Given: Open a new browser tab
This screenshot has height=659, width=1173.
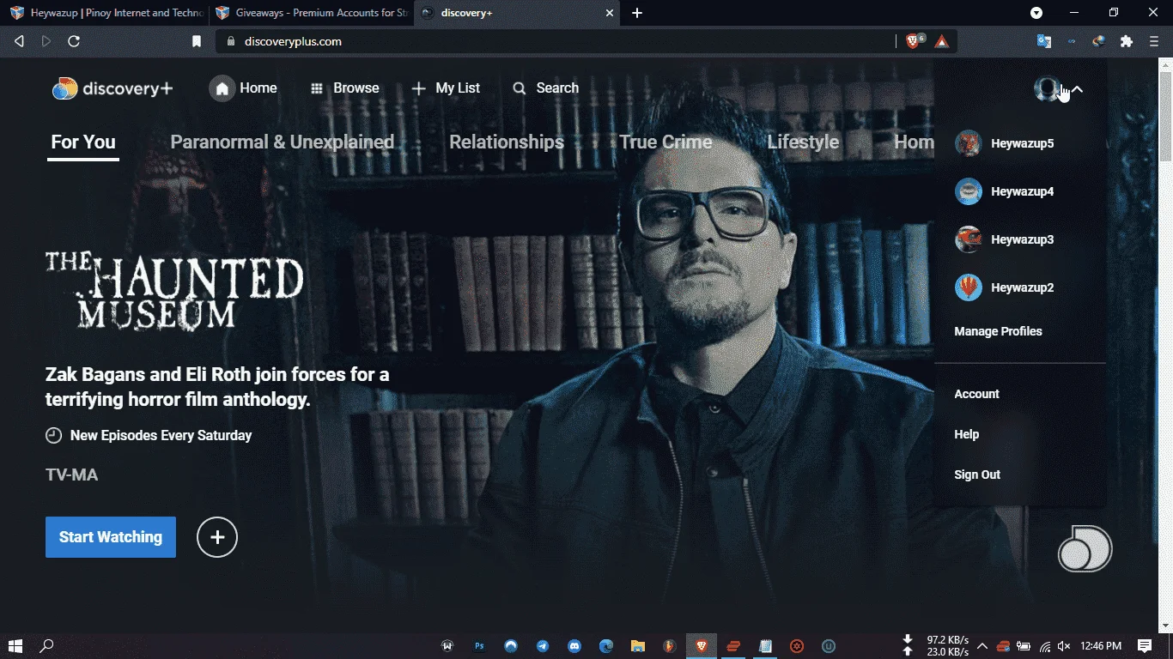Looking at the screenshot, I should point(637,13).
